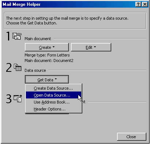Close the dialog with the title bar X
Screen dimensions: 150x144
[145, 4]
